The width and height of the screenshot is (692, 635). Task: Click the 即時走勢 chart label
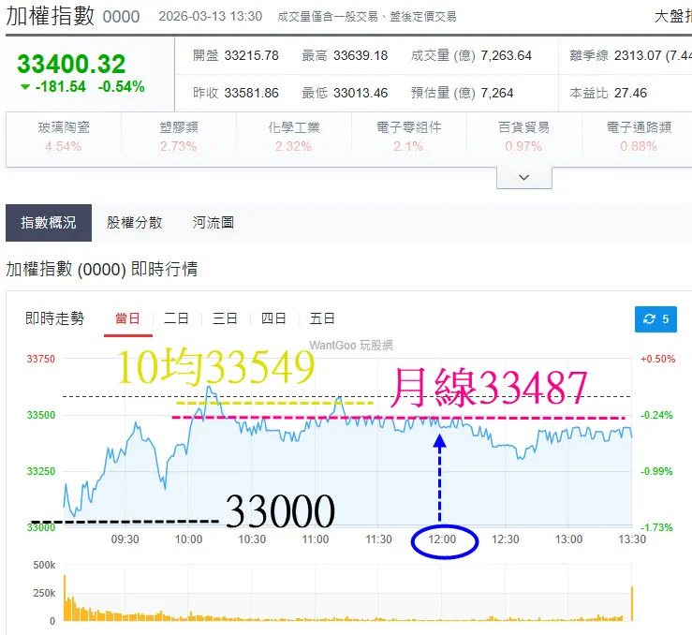coord(54,318)
